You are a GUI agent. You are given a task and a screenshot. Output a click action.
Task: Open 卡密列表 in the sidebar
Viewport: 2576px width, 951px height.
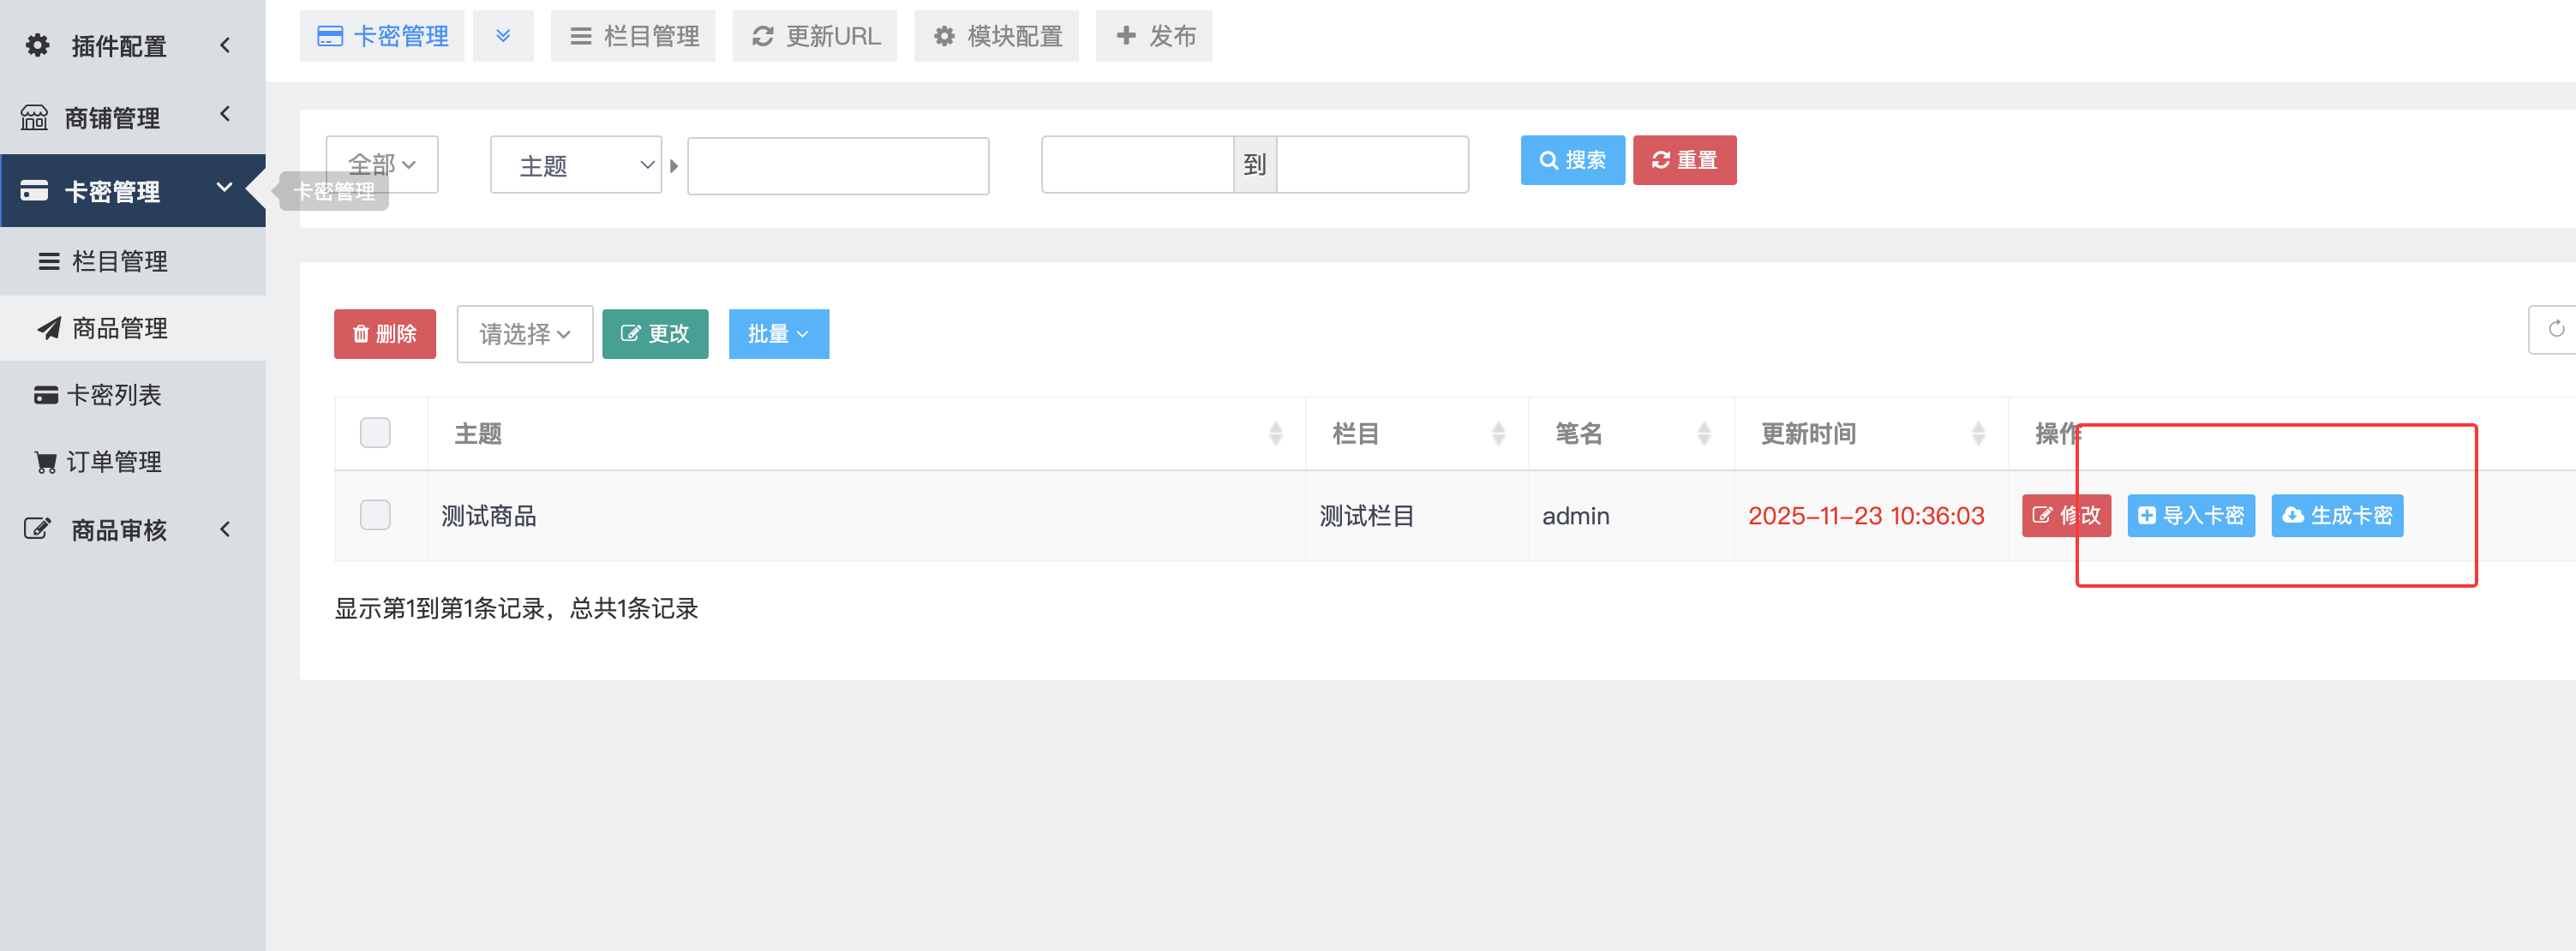[112, 395]
